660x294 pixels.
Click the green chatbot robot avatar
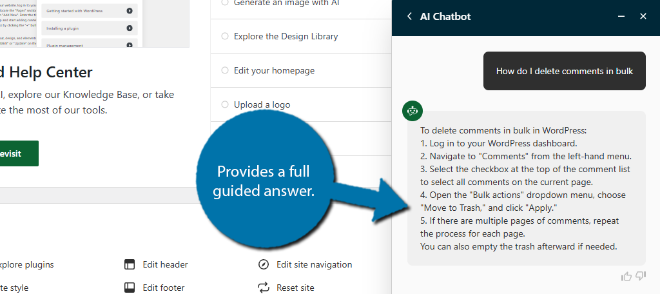pyautogui.click(x=412, y=111)
